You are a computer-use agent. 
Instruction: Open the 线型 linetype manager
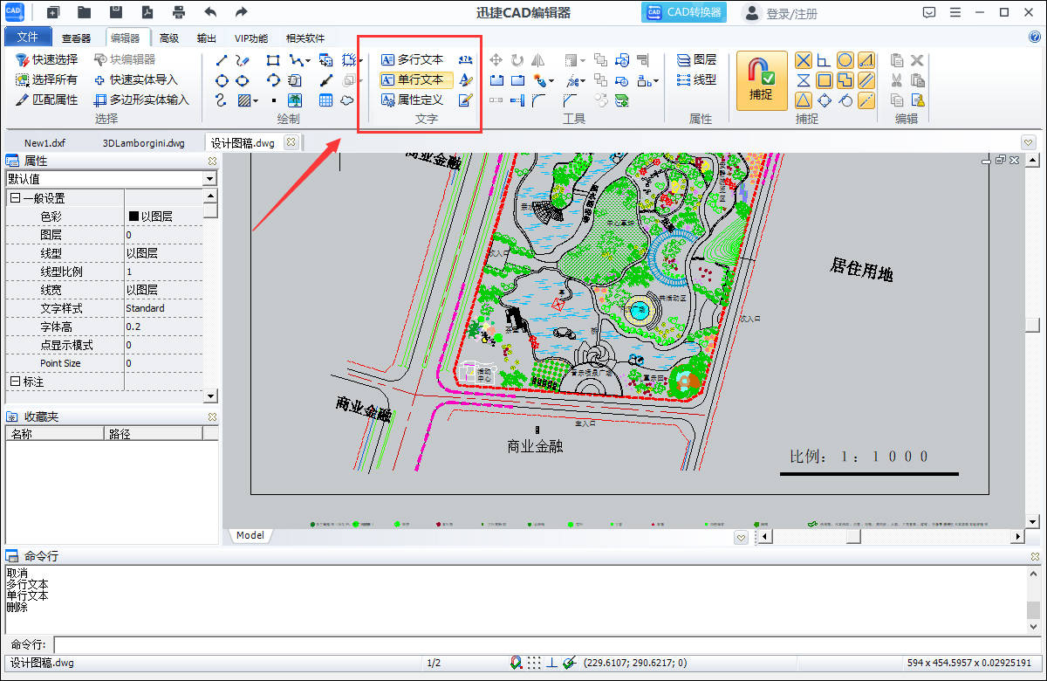(x=696, y=79)
